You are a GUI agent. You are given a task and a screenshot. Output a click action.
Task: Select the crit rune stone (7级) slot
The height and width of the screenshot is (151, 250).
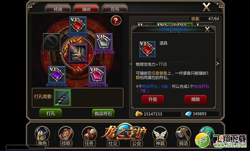pos(104,42)
